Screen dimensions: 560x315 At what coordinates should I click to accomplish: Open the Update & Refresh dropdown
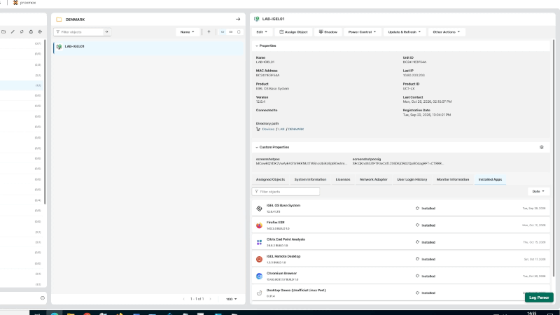(x=404, y=31)
